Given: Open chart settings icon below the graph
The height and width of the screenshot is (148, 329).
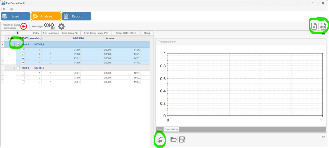Looking at the screenshot, I should point(161,139).
